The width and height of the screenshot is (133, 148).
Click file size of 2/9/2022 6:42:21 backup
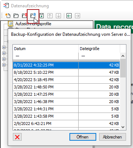click(x=99, y=124)
